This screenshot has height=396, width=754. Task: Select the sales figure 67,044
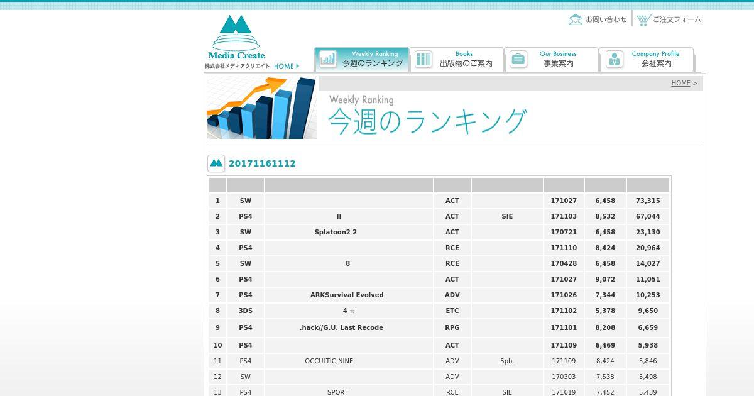648,216
